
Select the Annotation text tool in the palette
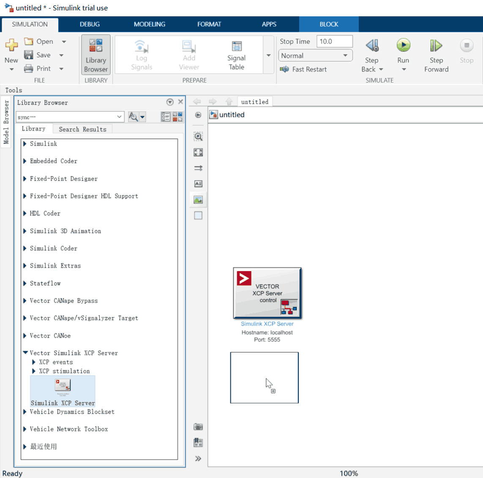click(198, 184)
